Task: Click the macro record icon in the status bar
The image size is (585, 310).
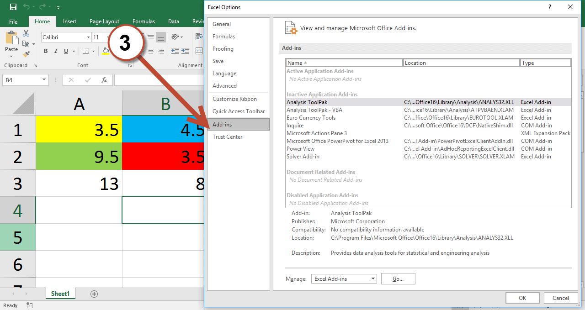Action: click(30, 305)
